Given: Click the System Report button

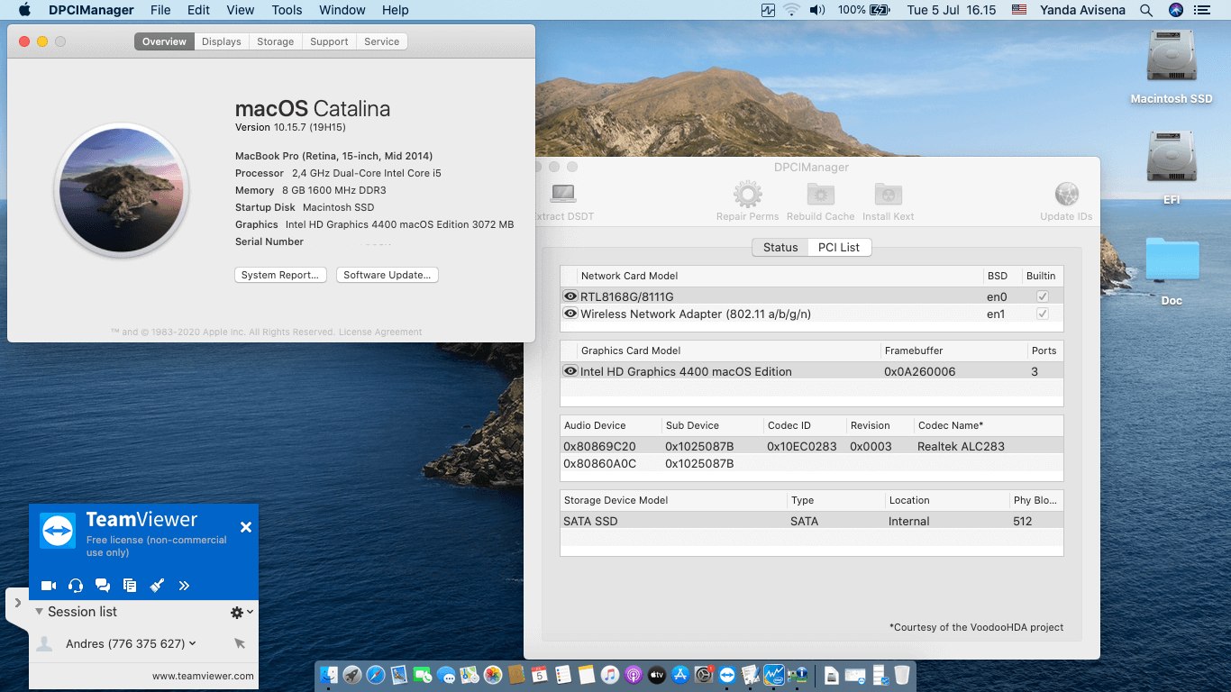Looking at the screenshot, I should click(280, 275).
